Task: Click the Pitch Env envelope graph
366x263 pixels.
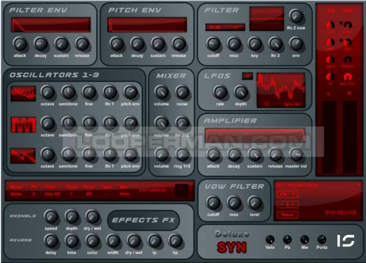Action: [x=147, y=25]
